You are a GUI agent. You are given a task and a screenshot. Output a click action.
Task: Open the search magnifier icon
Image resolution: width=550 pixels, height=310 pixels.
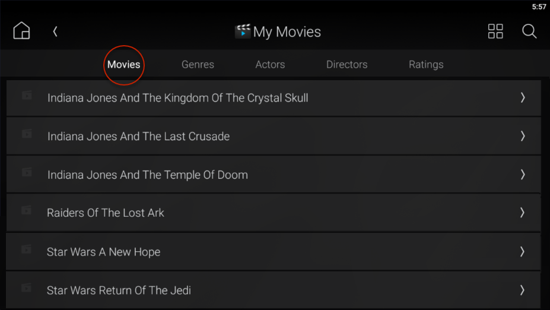[529, 31]
